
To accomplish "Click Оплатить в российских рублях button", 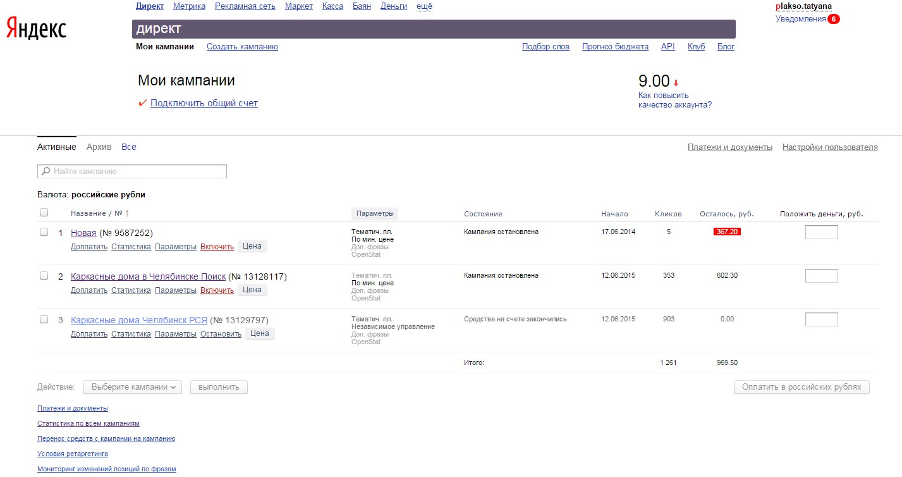I will pos(801,387).
